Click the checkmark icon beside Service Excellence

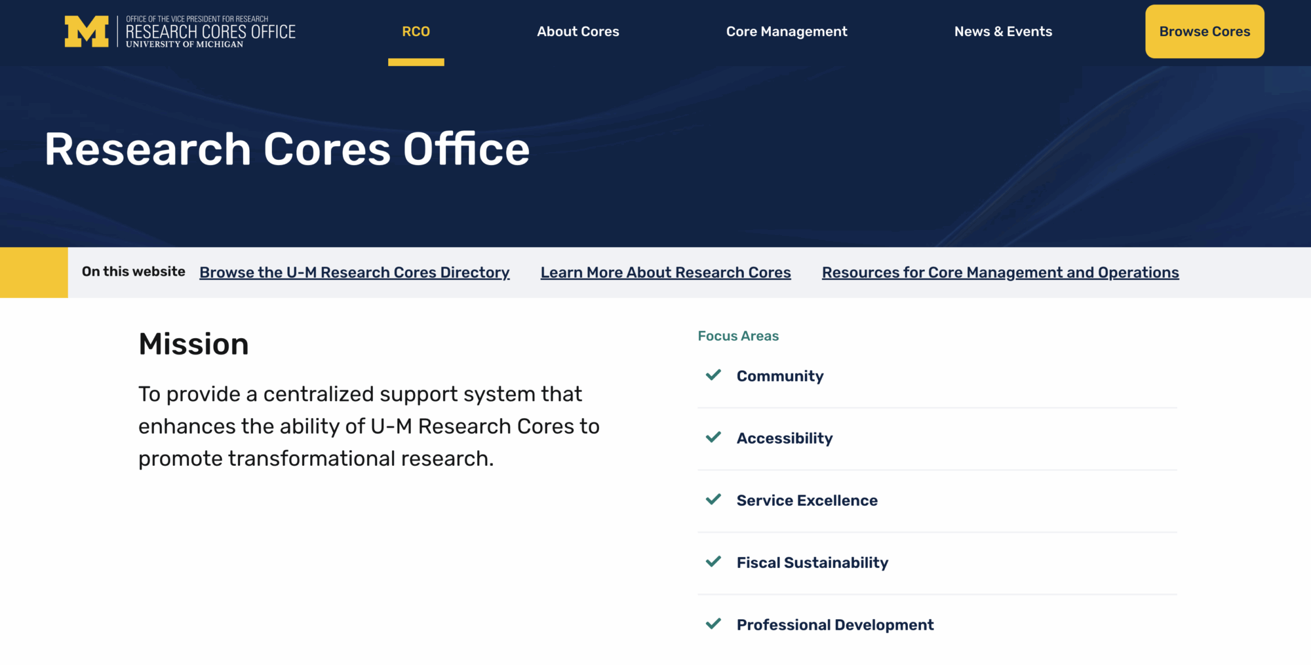pyautogui.click(x=713, y=499)
